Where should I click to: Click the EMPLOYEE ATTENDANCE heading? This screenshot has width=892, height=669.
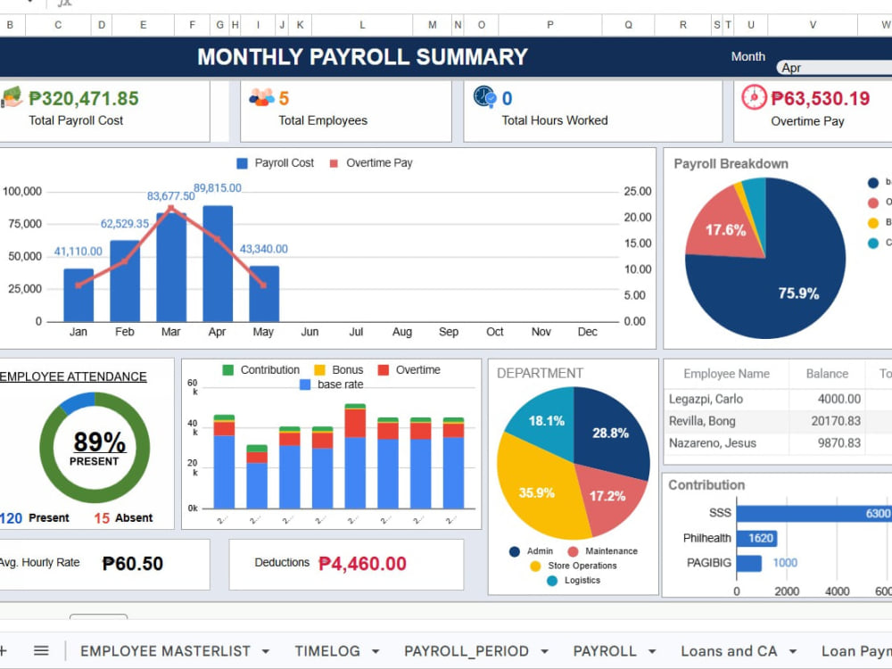tap(73, 376)
